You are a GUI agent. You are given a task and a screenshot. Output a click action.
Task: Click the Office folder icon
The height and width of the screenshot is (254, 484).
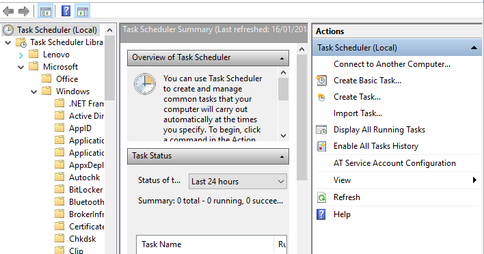[x=46, y=79]
